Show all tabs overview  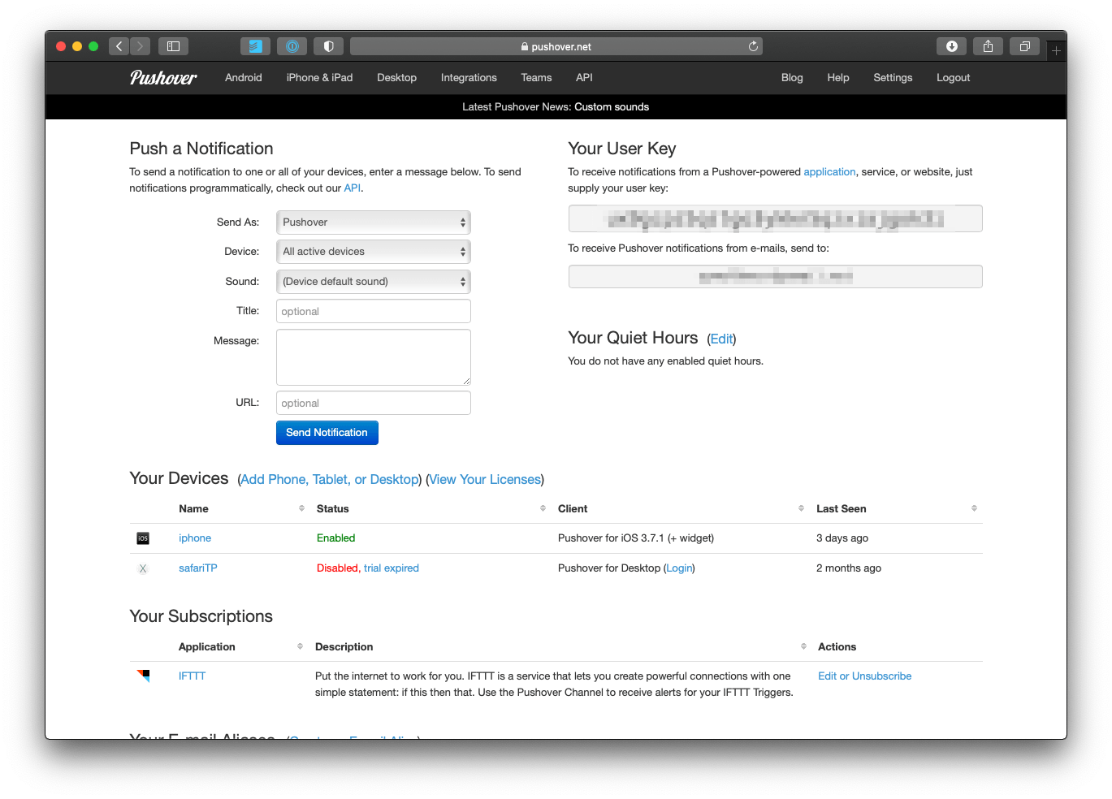pyautogui.click(x=1024, y=46)
